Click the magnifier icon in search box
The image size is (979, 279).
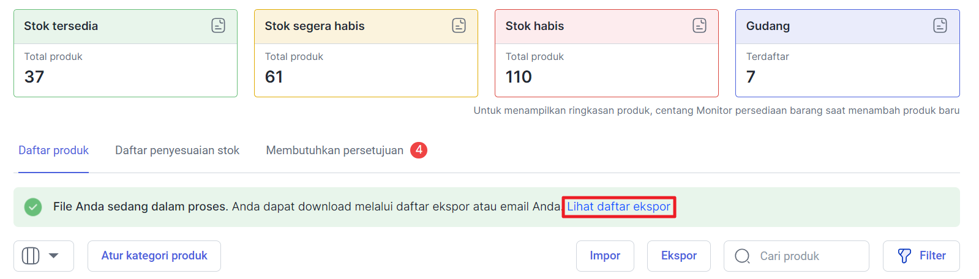(x=742, y=256)
